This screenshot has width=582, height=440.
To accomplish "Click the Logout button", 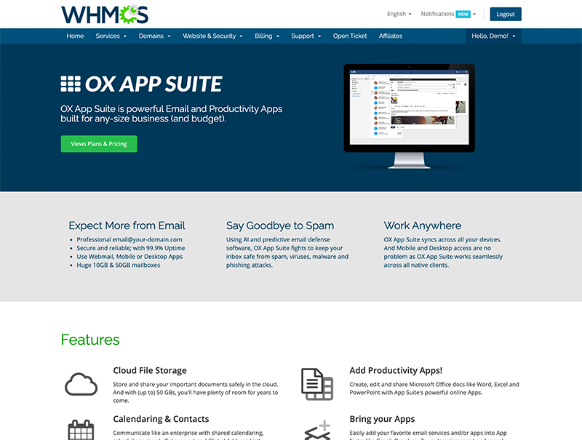I will 506,14.
